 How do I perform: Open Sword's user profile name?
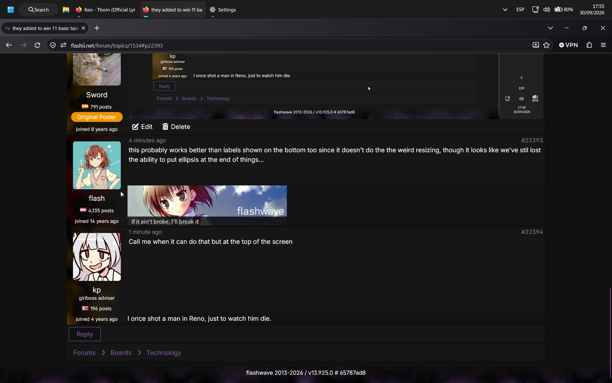pyautogui.click(x=97, y=95)
